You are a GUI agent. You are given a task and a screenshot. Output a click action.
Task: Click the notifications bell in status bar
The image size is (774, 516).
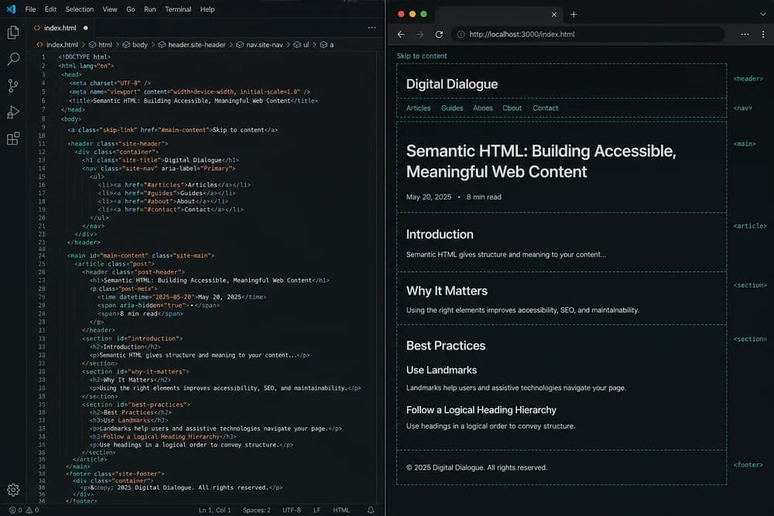tap(371, 510)
